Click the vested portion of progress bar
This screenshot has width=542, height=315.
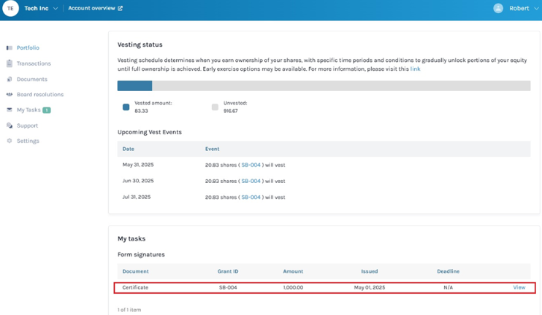[135, 85]
